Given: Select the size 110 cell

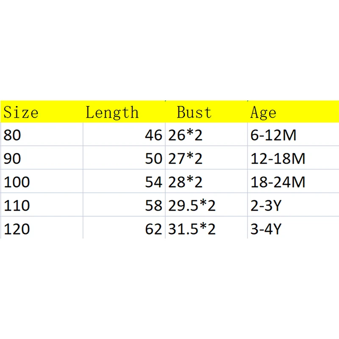Looking at the screenshot, I should (17, 206).
